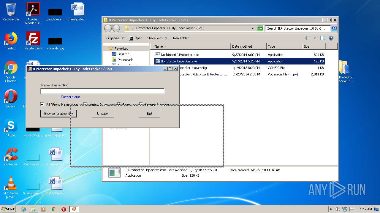Open vboards.jpg desktop file

coord(55,43)
